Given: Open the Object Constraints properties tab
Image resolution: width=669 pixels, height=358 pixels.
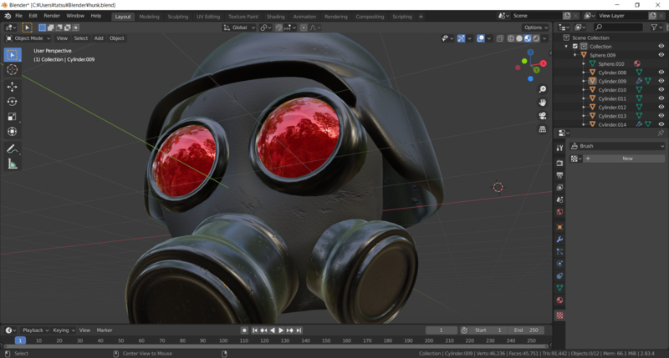Looking at the screenshot, I should [559, 276].
